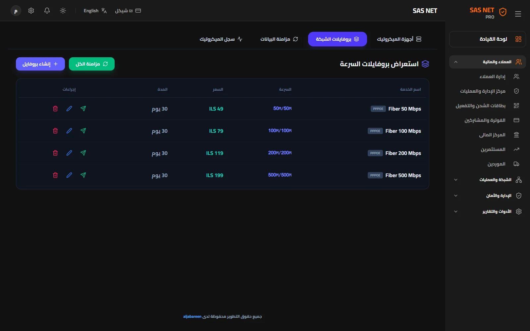530x331 pixels.
Task: Open the notifications bell
Action: pos(47,11)
